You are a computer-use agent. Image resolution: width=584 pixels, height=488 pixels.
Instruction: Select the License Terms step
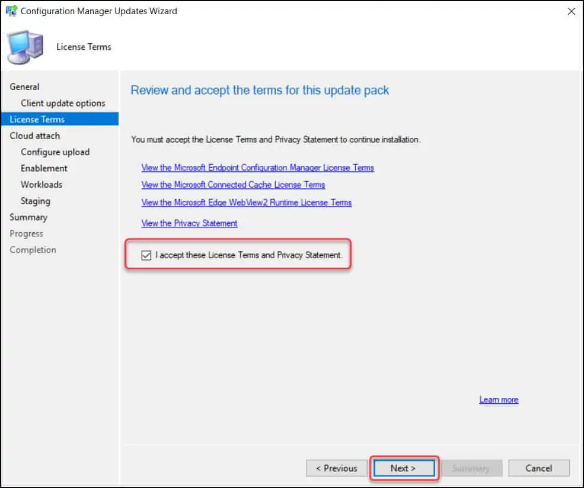[60, 119]
